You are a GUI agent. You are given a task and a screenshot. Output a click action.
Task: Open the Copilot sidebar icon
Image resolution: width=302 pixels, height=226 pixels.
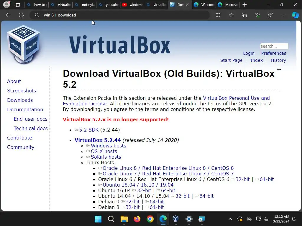click(x=295, y=15)
